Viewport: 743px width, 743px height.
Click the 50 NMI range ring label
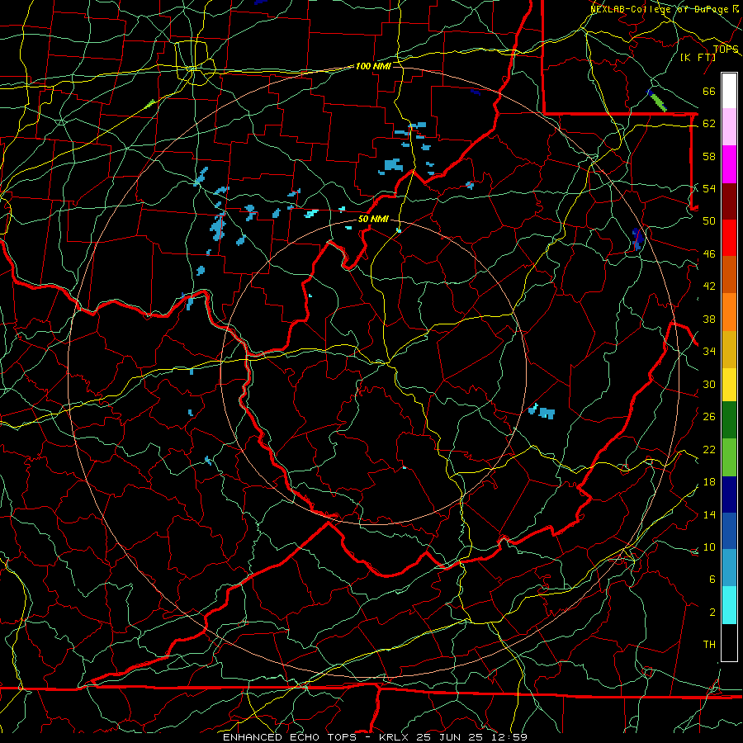pos(373,219)
